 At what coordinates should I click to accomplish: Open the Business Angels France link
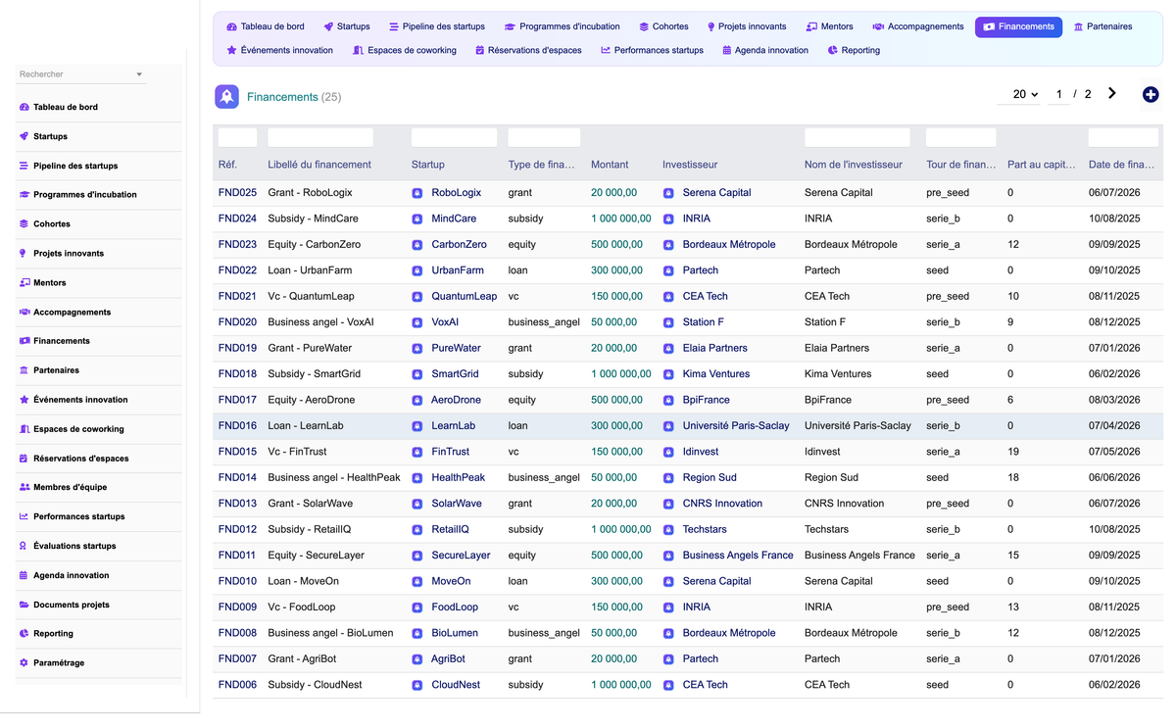[738, 556]
